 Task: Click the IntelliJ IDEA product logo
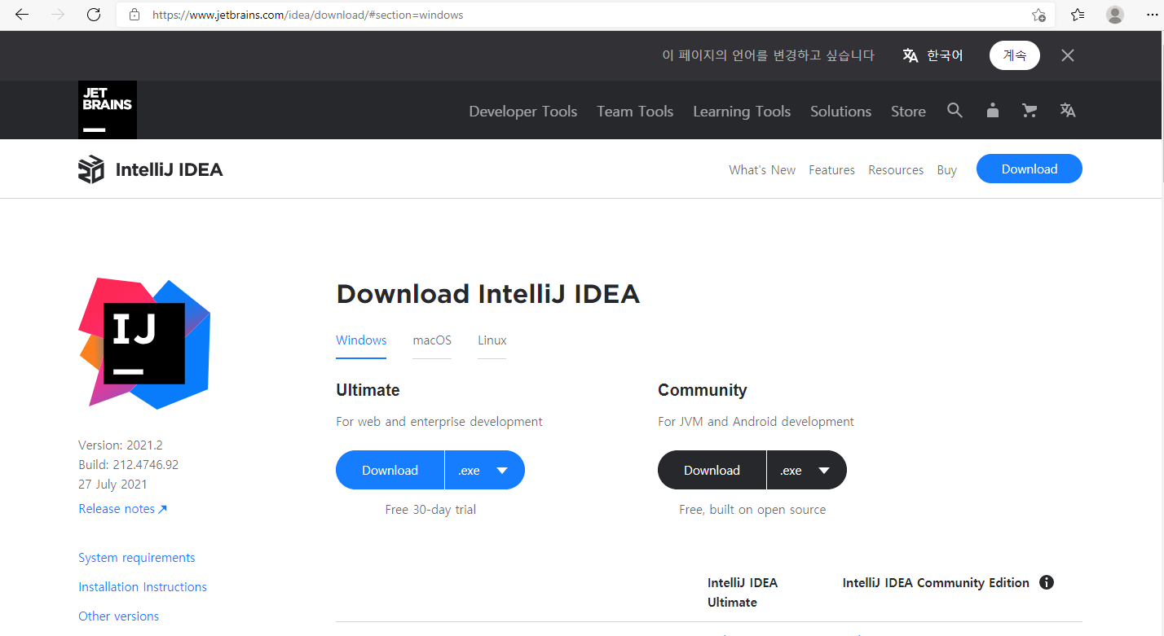(91, 169)
